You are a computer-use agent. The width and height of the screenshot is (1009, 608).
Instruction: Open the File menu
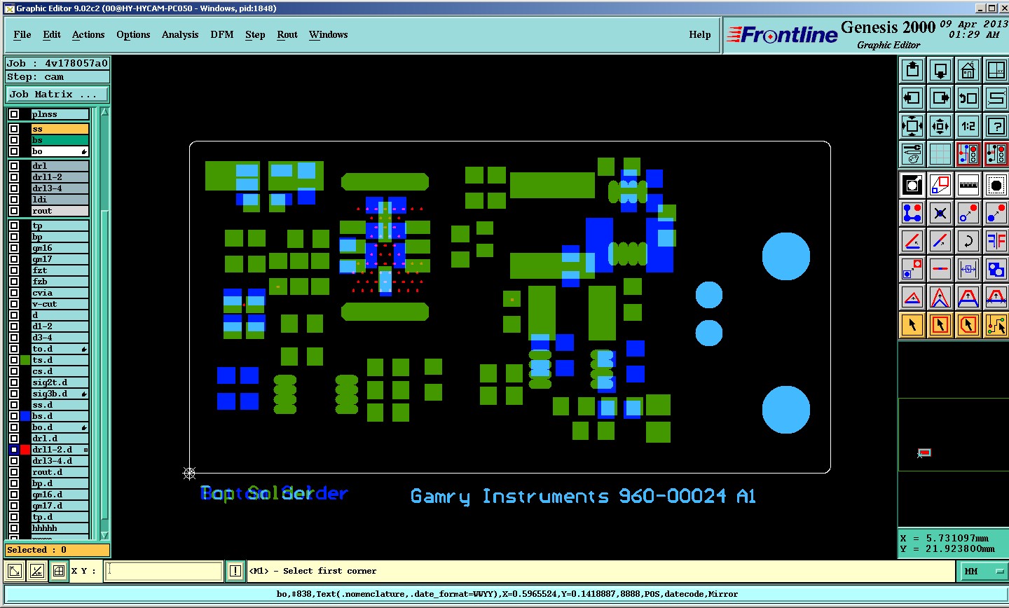click(22, 34)
